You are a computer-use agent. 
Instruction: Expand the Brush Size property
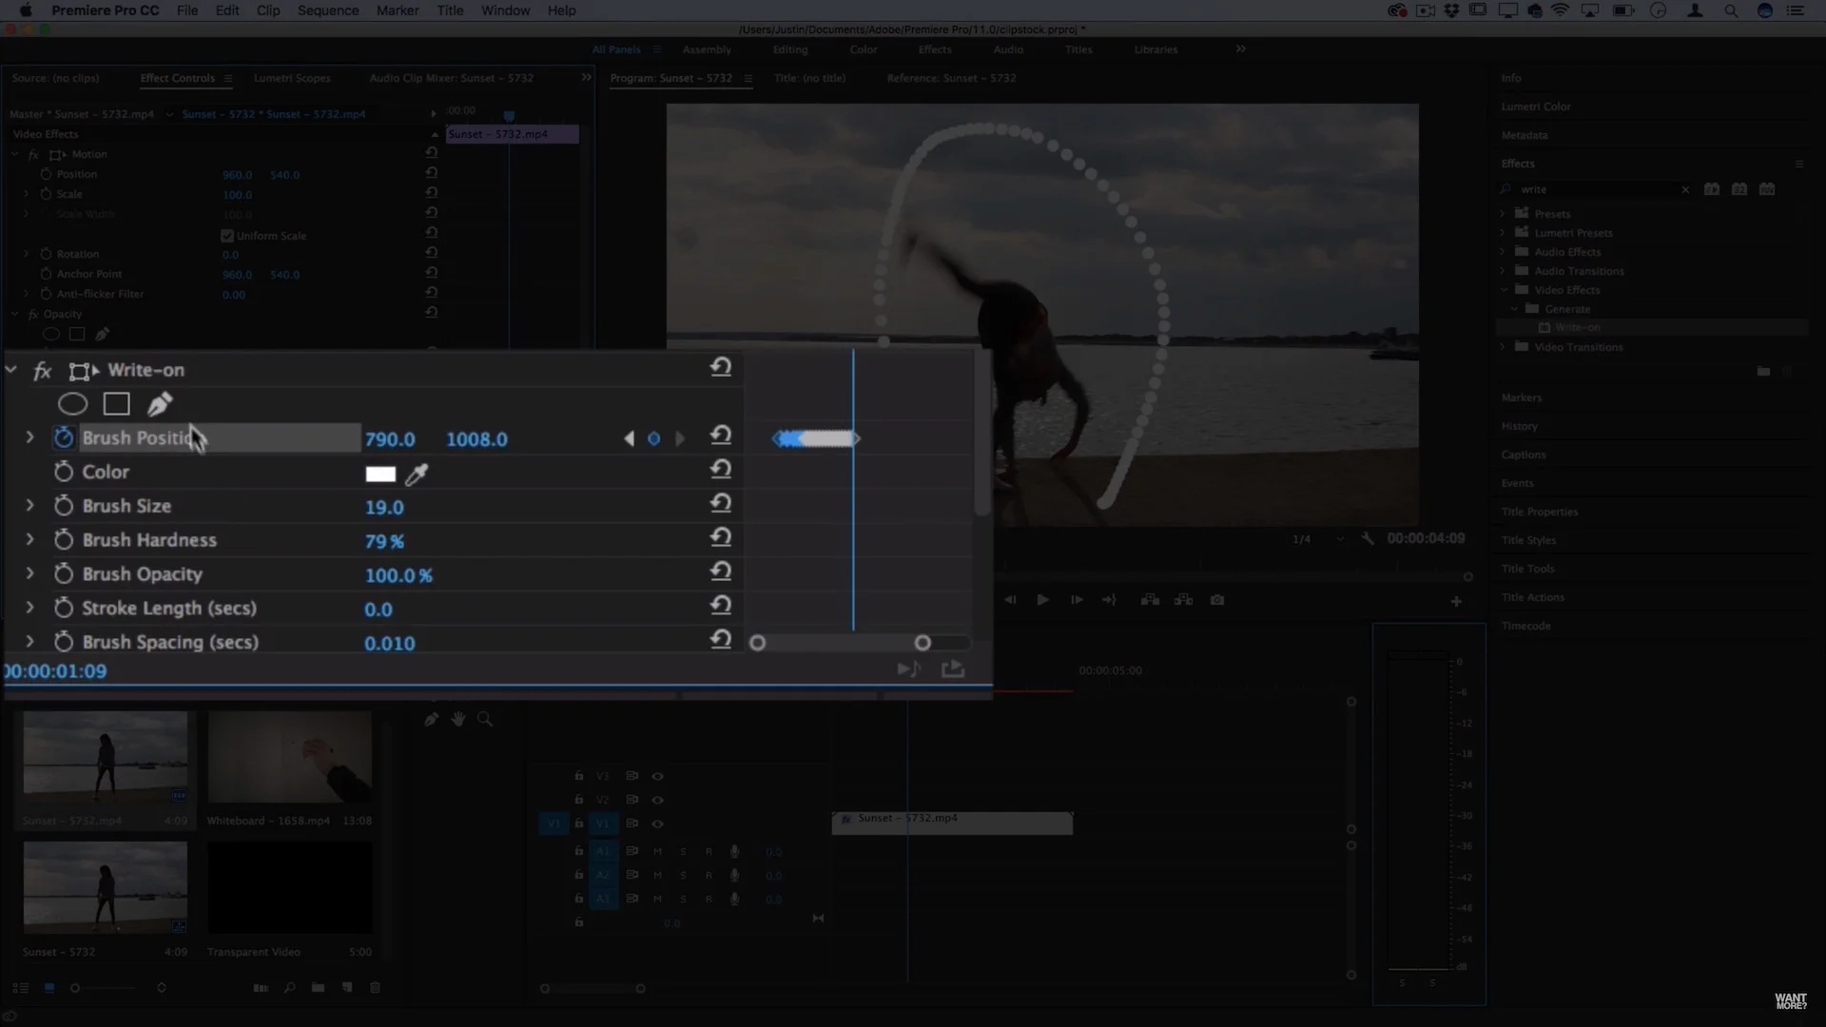pos(29,506)
